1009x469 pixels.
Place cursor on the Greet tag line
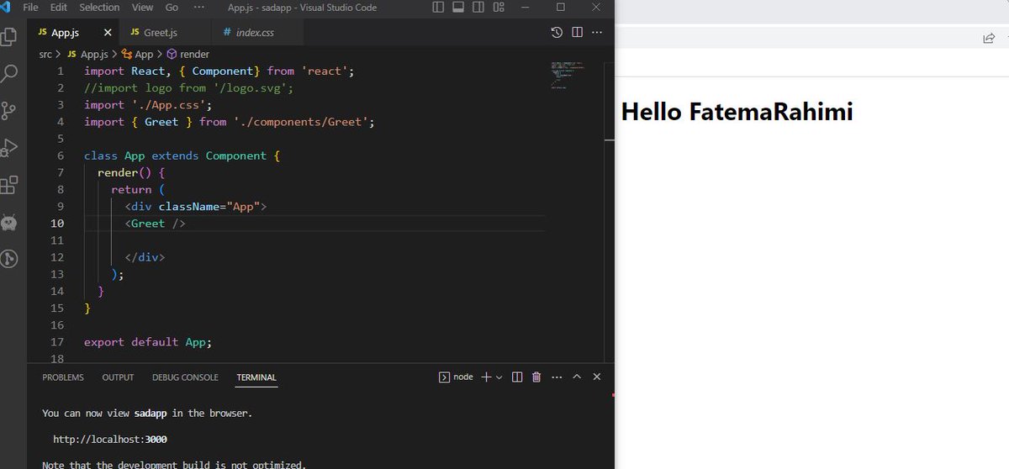click(x=155, y=224)
